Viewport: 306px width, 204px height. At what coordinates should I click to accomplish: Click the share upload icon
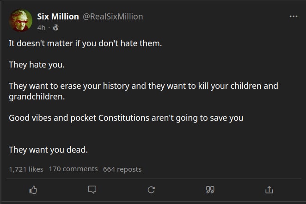(x=269, y=189)
